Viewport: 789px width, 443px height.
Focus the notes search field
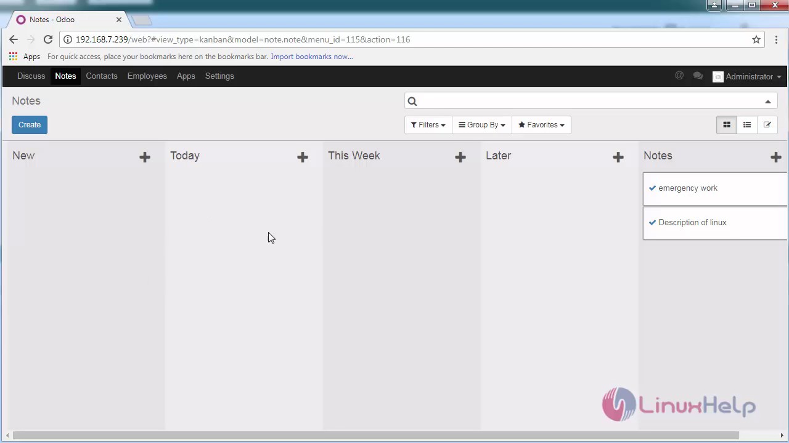coord(591,102)
